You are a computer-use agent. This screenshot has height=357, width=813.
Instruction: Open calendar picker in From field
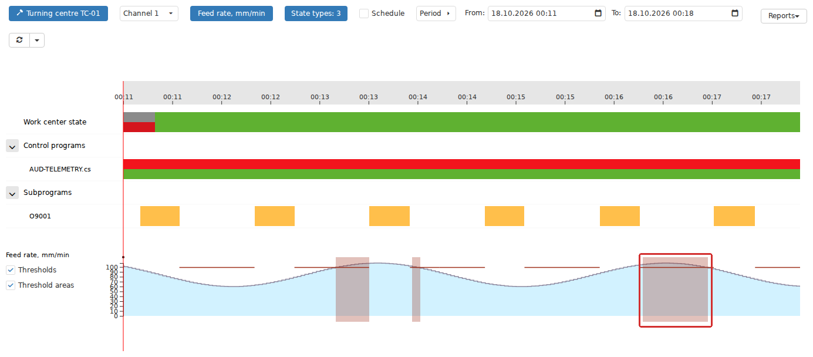[x=598, y=14]
